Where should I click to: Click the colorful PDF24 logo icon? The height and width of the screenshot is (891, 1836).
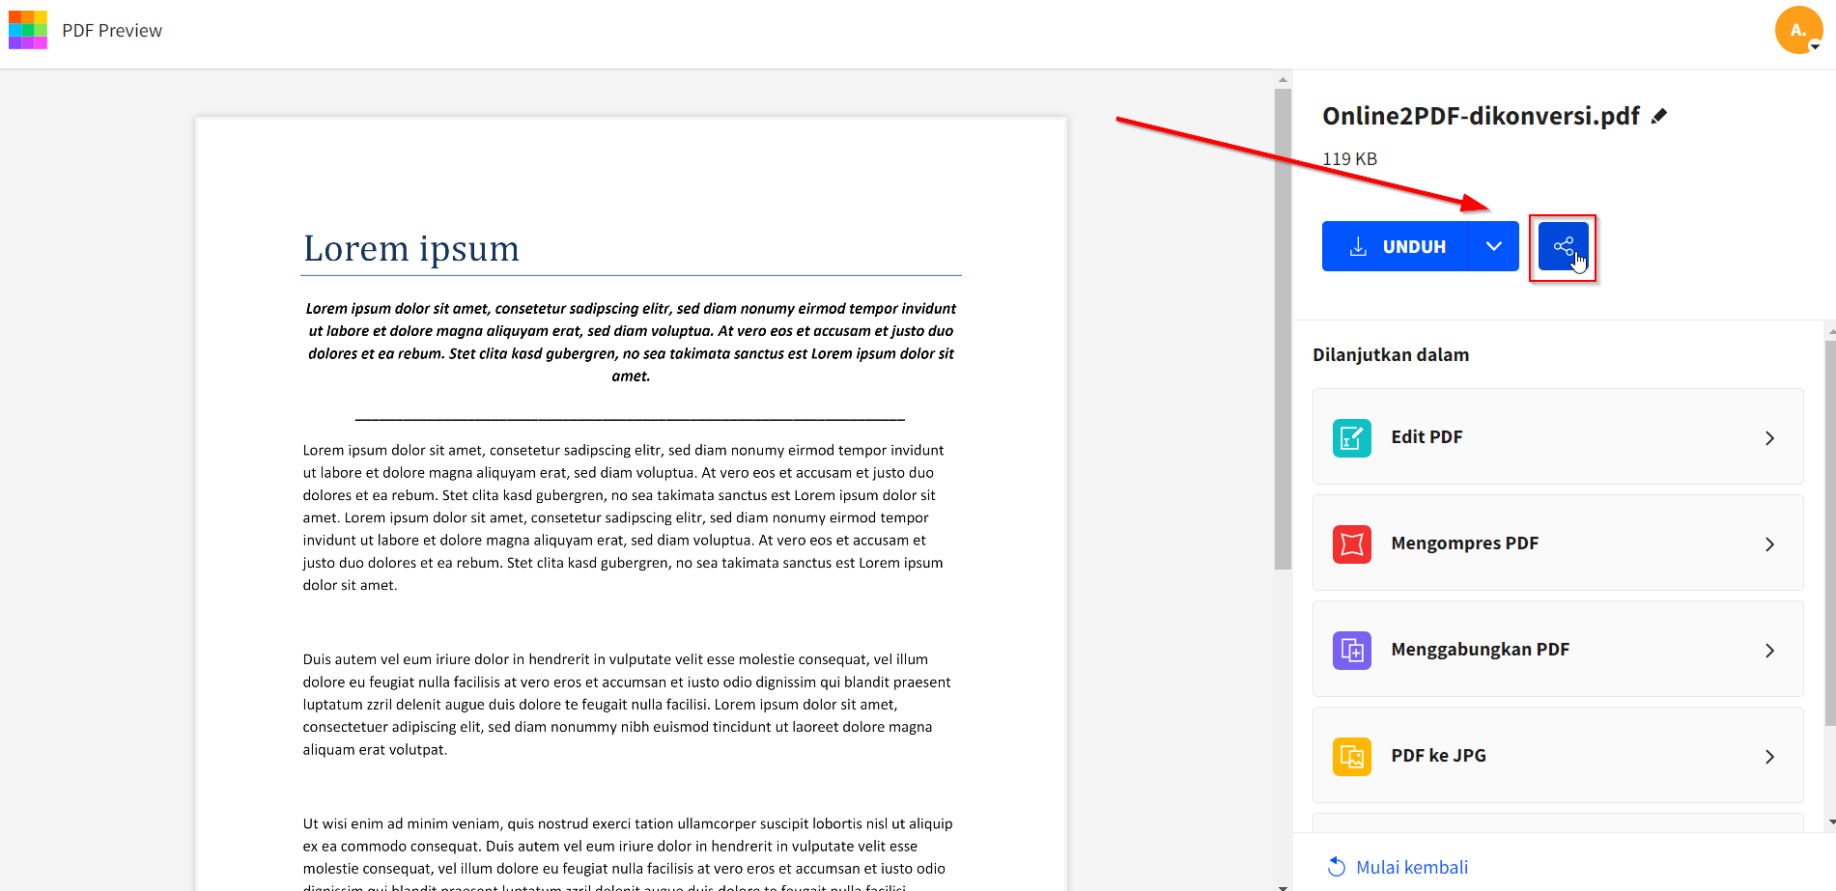tap(28, 30)
